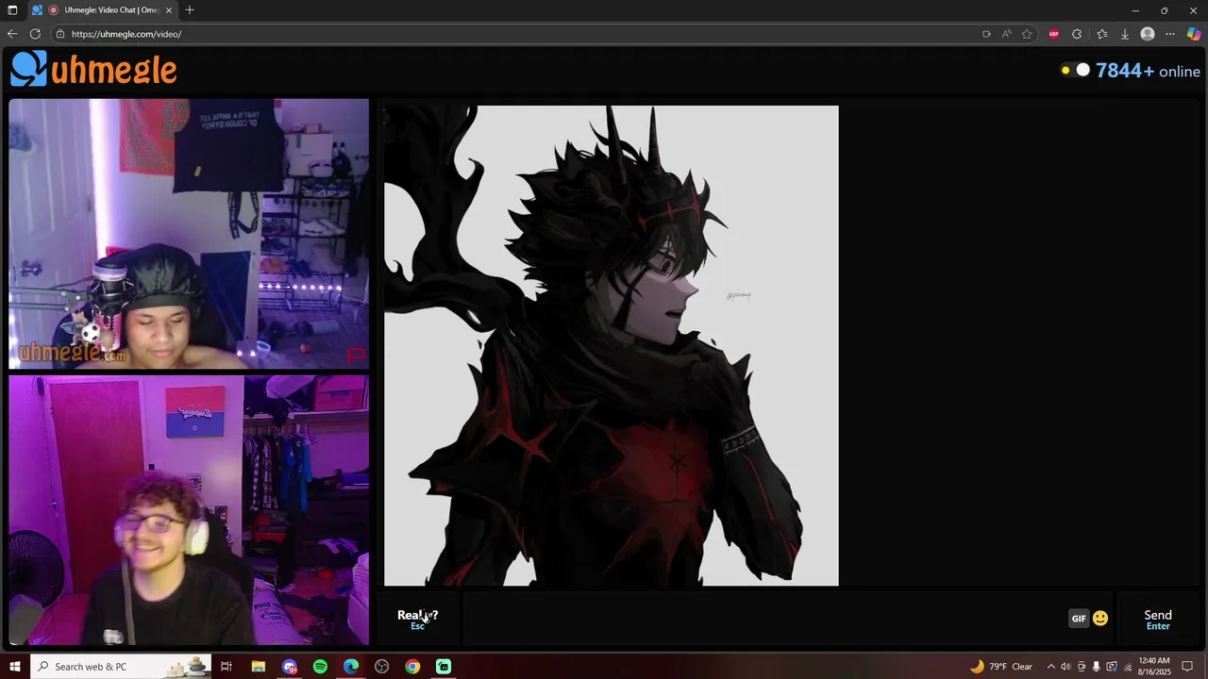Image resolution: width=1208 pixels, height=679 pixels.
Task: Open a new browser tab
Action: click(190, 10)
